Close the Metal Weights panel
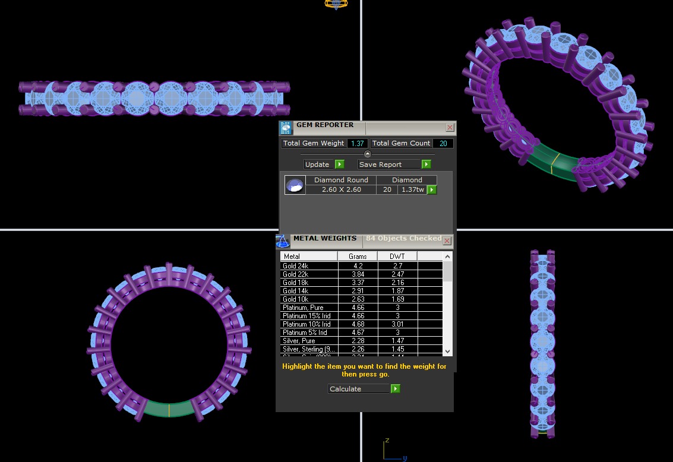The image size is (673, 462). (x=447, y=241)
